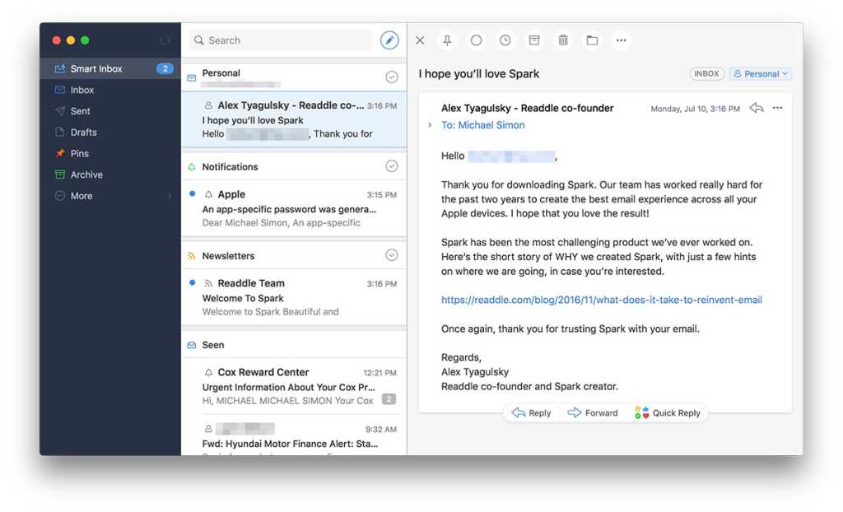
Task: Click the blue unread dot on Readdle Team email
Action: coord(192,282)
